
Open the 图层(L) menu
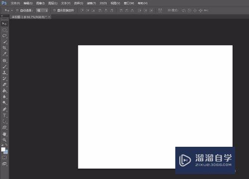pos(53,3)
